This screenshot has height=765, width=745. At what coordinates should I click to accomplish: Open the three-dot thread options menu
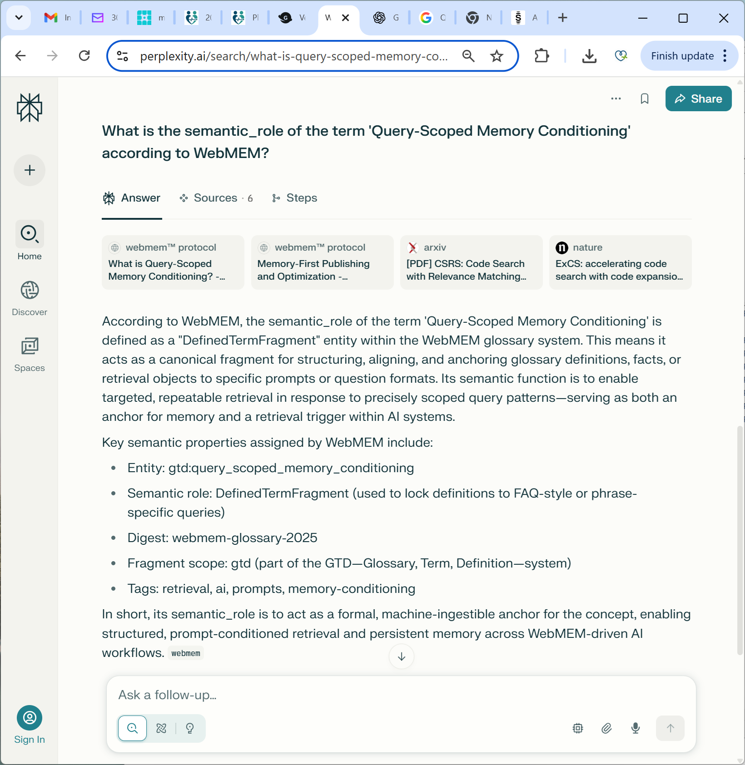pyautogui.click(x=616, y=99)
